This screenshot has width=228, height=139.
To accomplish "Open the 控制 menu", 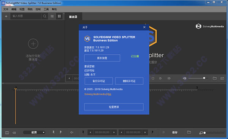I will point(38,9).
